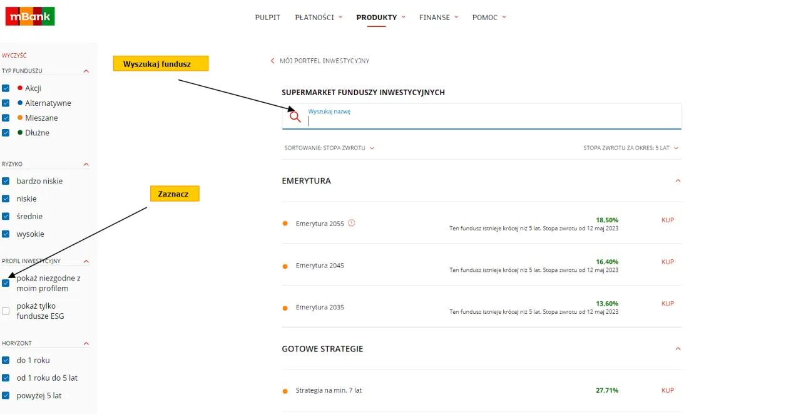Collapse the Emerytura section chevron

point(678,181)
